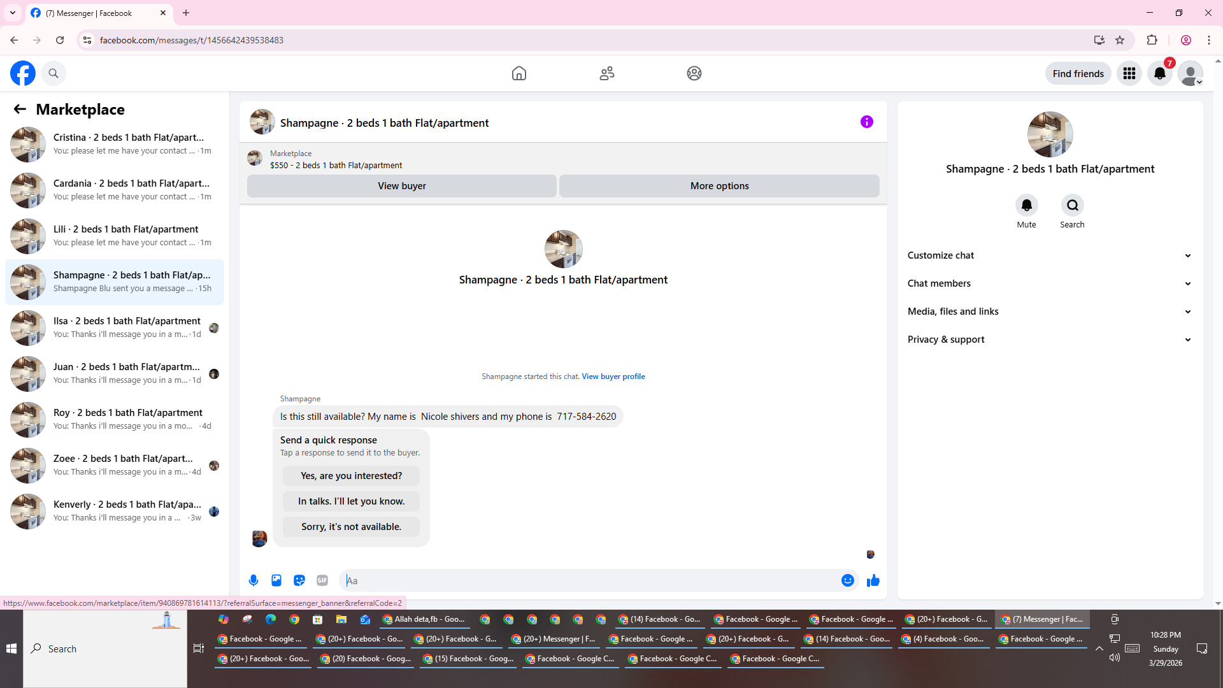Viewport: 1223px width, 688px height.
Task: Open the Chrome extensions puzzle icon
Action: pos(1152,40)
